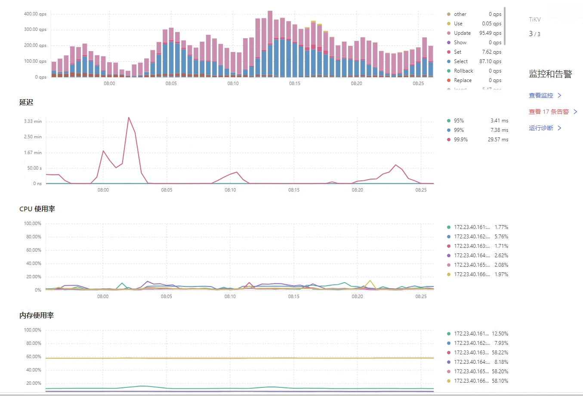The image size is (583, 396).
Task: Click the arrow next to 运行诊断
Action: point(559,128)
